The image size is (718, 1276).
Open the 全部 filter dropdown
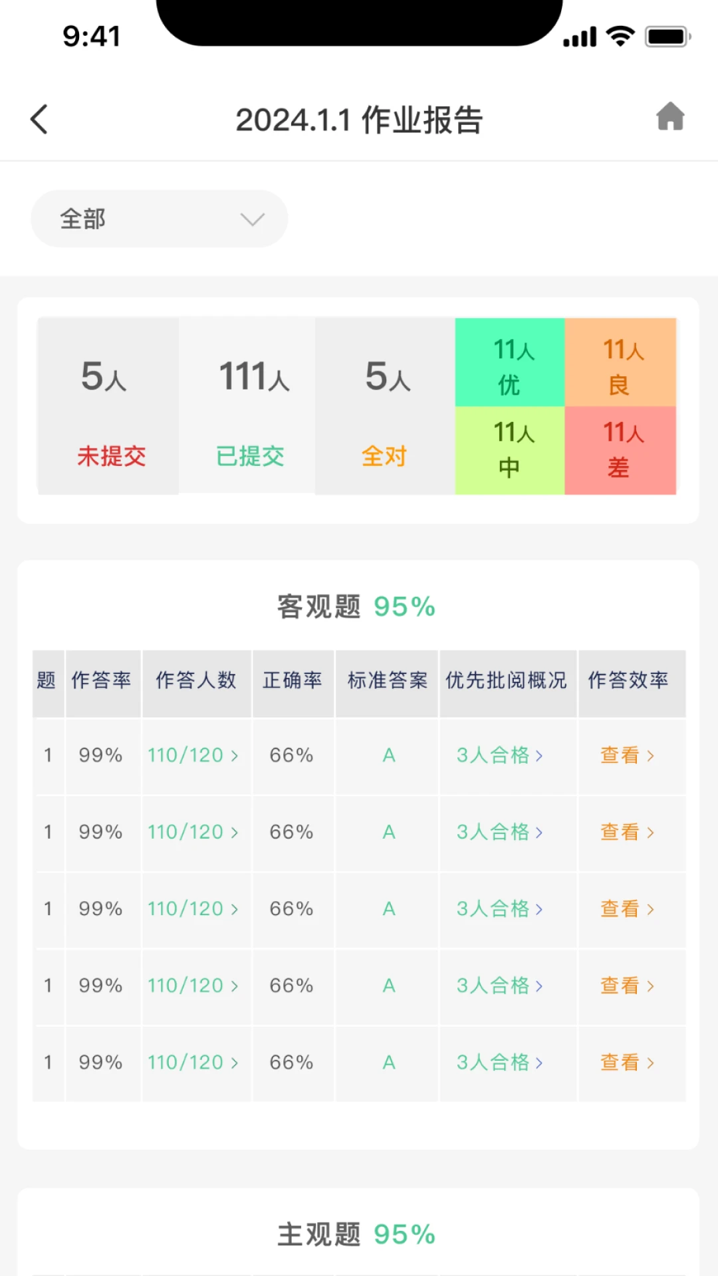pos(159,219)
